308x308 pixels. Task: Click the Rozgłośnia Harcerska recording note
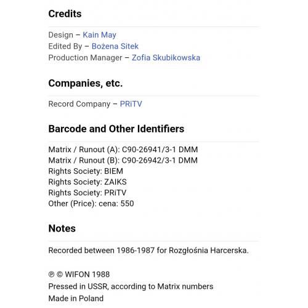pyautogui.click(x=148, y=250)
